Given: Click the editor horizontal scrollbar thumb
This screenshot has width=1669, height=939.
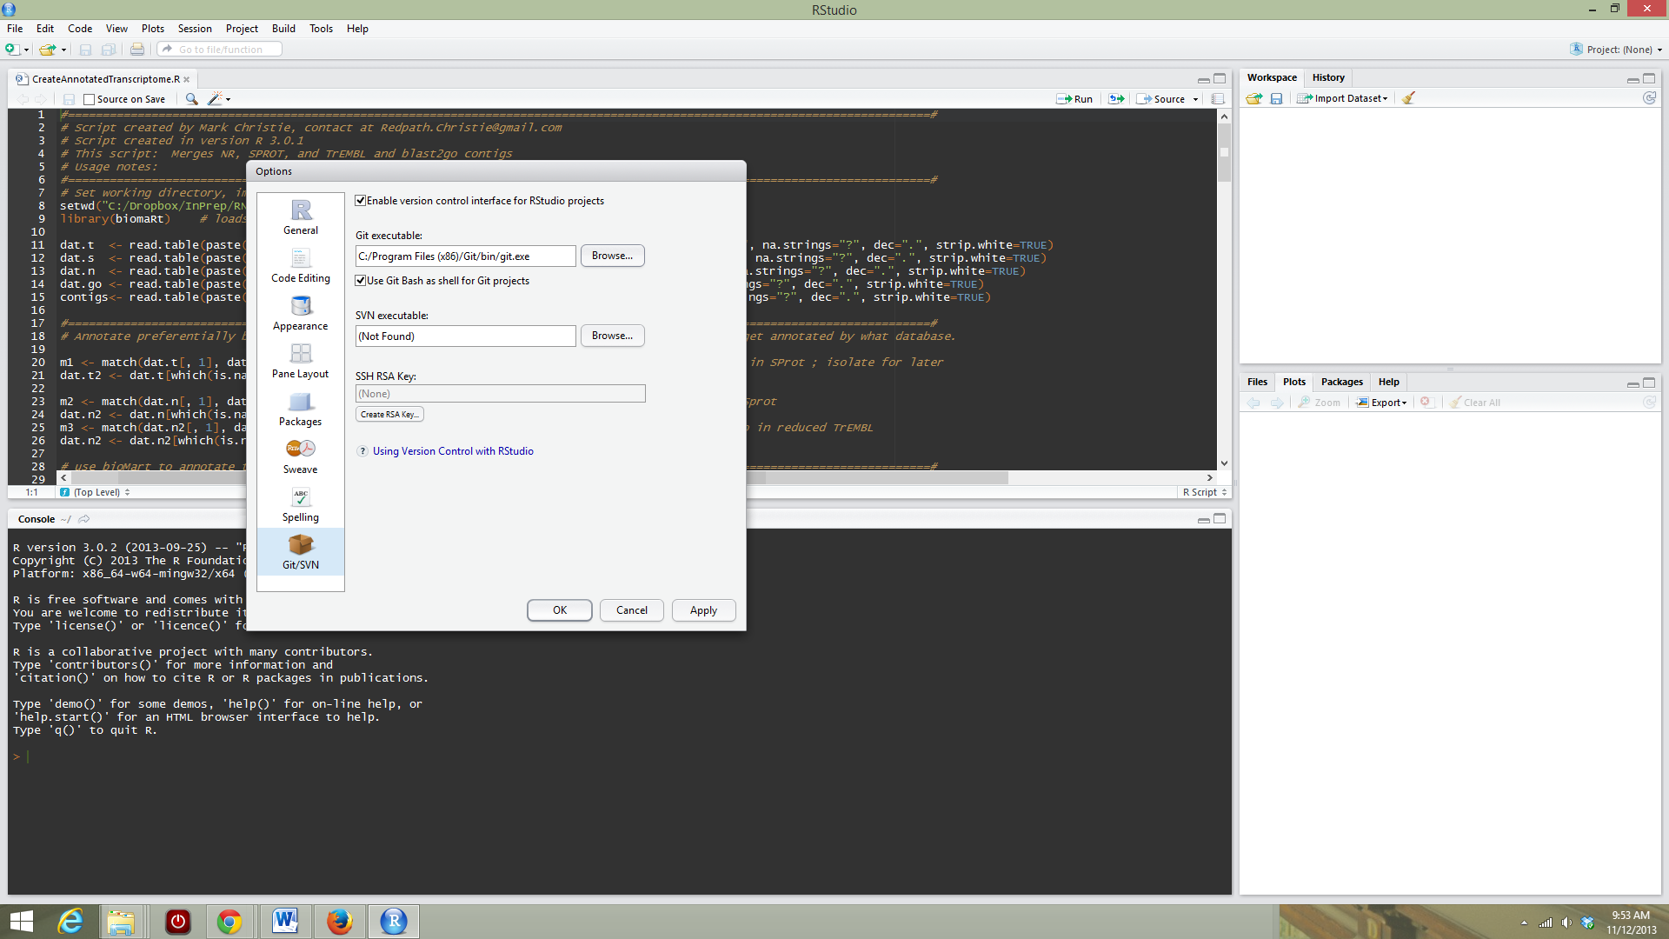Looking at the screenshot, I should point(540,478).
